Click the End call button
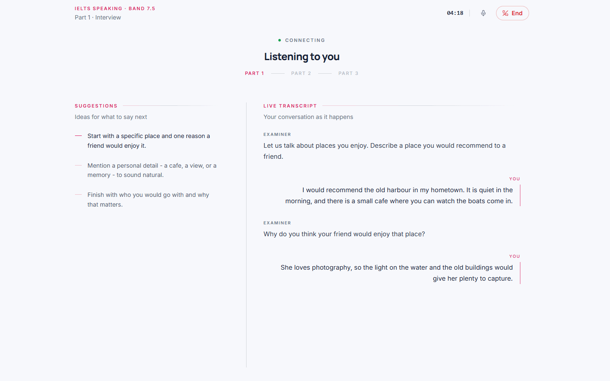This screenshot has height=381, width=610. tap(512, 13)
